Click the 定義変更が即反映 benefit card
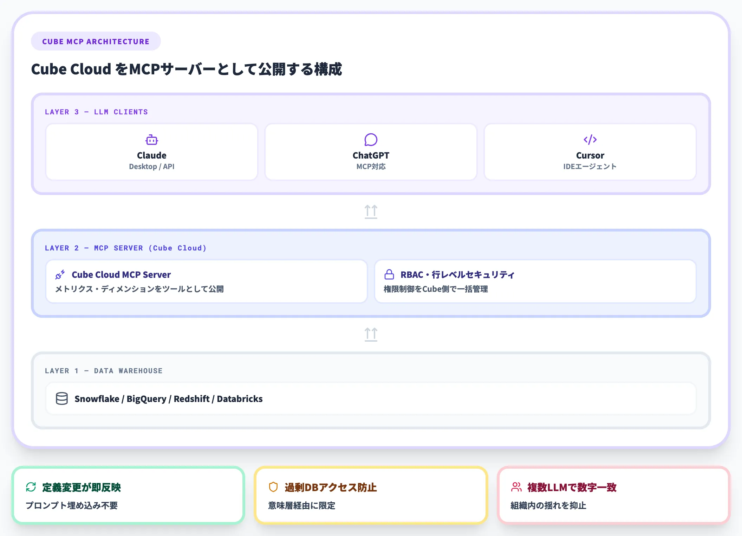This screenshot has width=742, height=536. pos(128,495)
